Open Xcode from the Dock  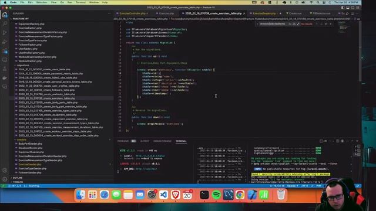pyautogui.click(x=252, y=195)
